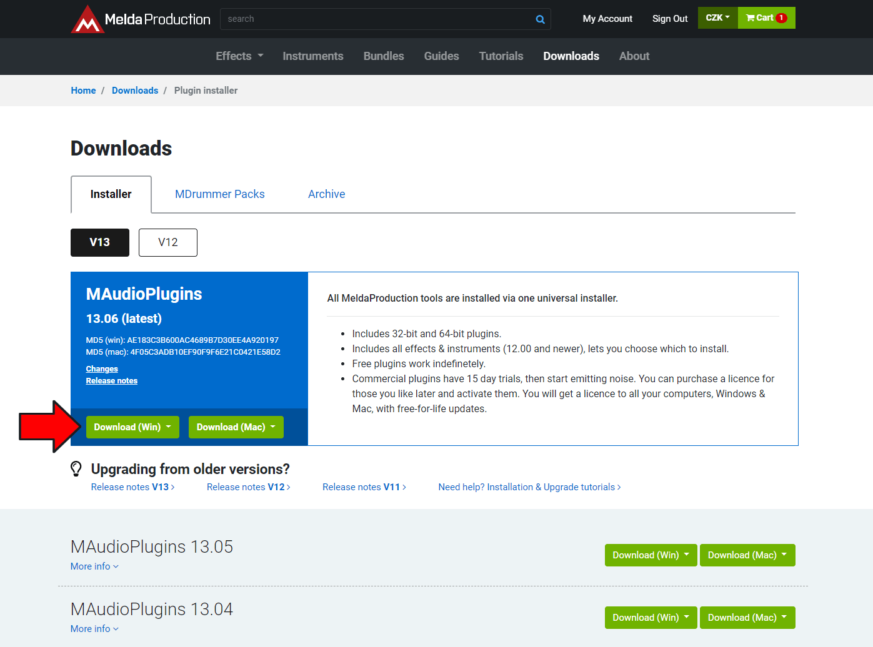Open Tutorials in navigation
This screenshot has width=873, height=647.
click(x=501, y=56)
